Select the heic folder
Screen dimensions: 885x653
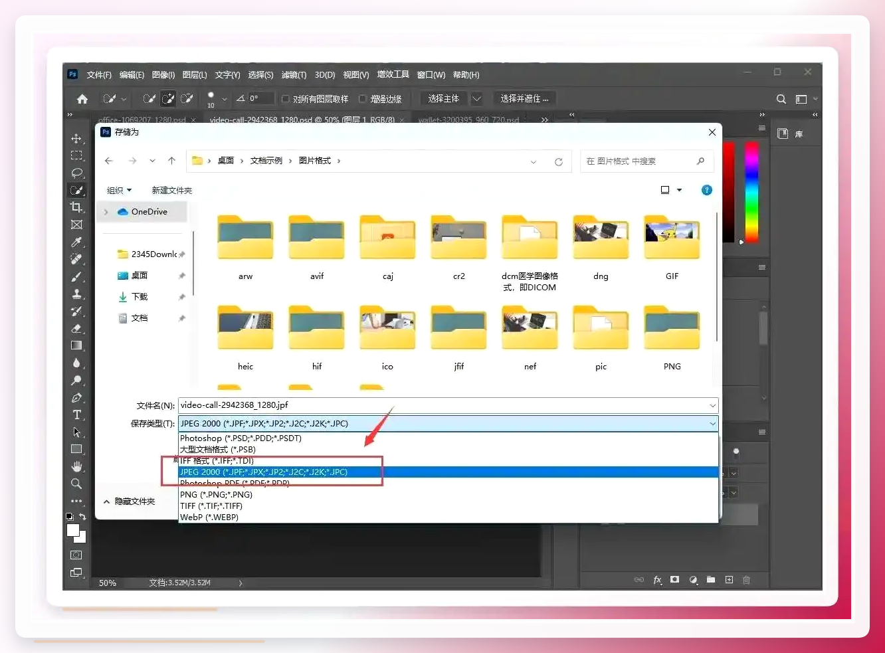click(x=245, y=338)
